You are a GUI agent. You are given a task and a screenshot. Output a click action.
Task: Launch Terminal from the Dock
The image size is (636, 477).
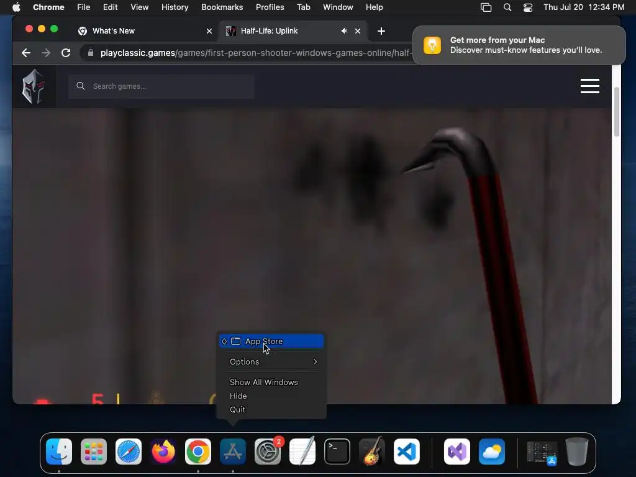click(x=337, y=452)
